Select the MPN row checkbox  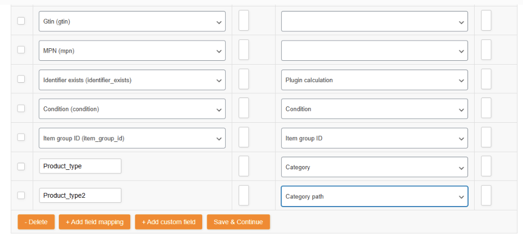click(x=21, y=50)
